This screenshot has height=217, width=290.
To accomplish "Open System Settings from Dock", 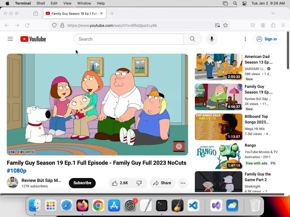I will click(130, 205).
